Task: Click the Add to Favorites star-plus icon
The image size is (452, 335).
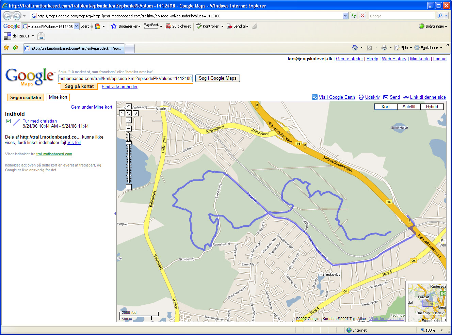Action: (x=15, y=48)
